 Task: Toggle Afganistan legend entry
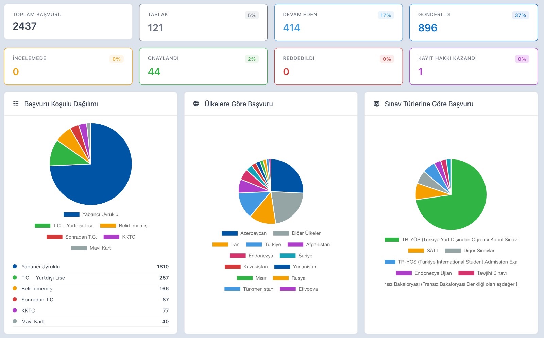coord(309,244)
